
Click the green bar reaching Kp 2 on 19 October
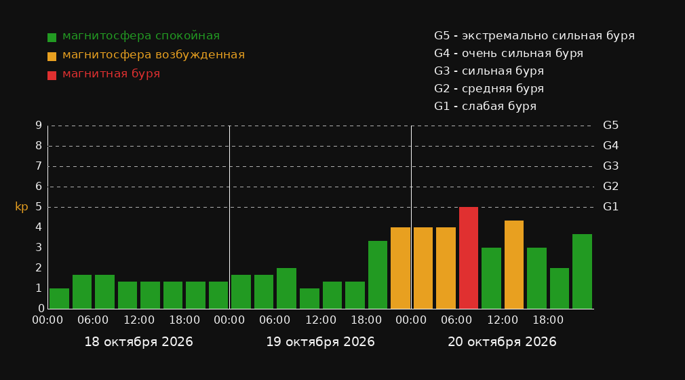coord(286,288)
